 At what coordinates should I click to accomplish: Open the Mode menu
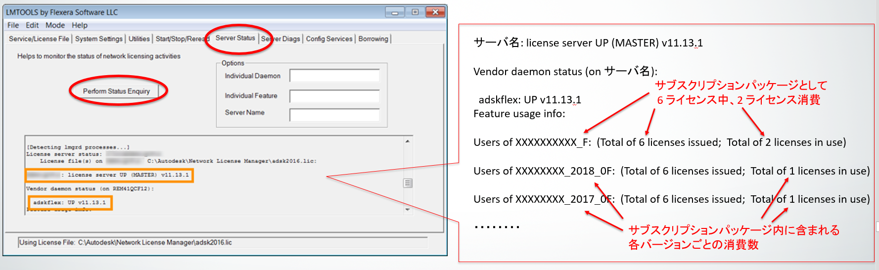[55, 25]
